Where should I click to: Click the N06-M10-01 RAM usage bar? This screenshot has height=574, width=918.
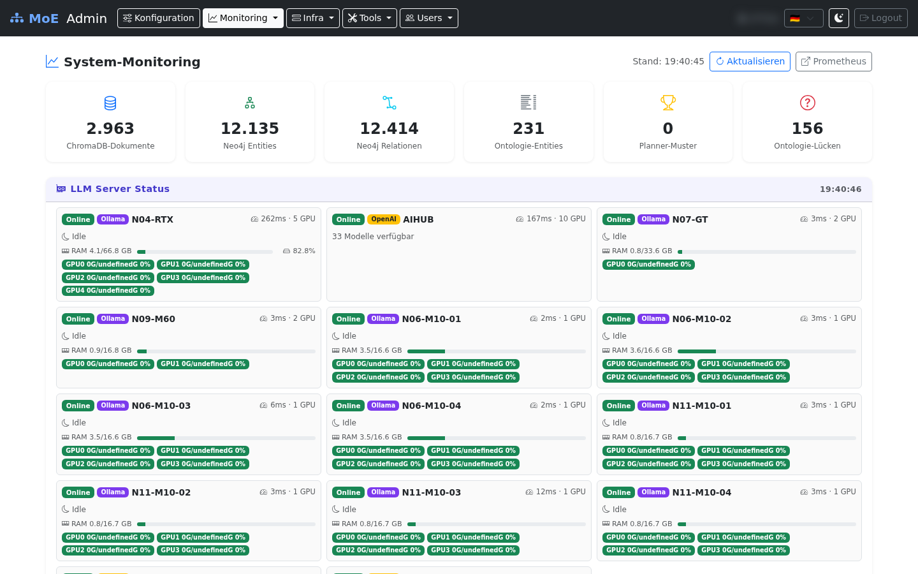coord(497,351)
